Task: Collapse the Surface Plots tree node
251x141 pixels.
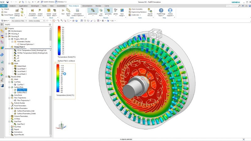Action: (x=9, y=87)
